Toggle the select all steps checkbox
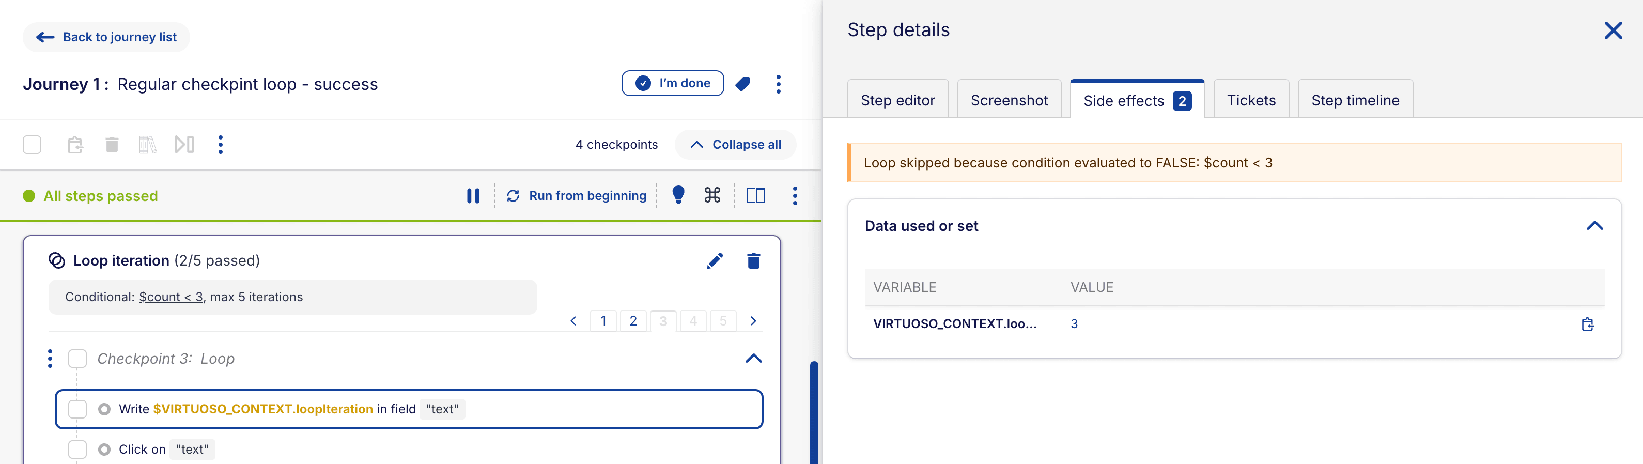Viewport: 1643px width, 464px height. [x=32, y=145]
